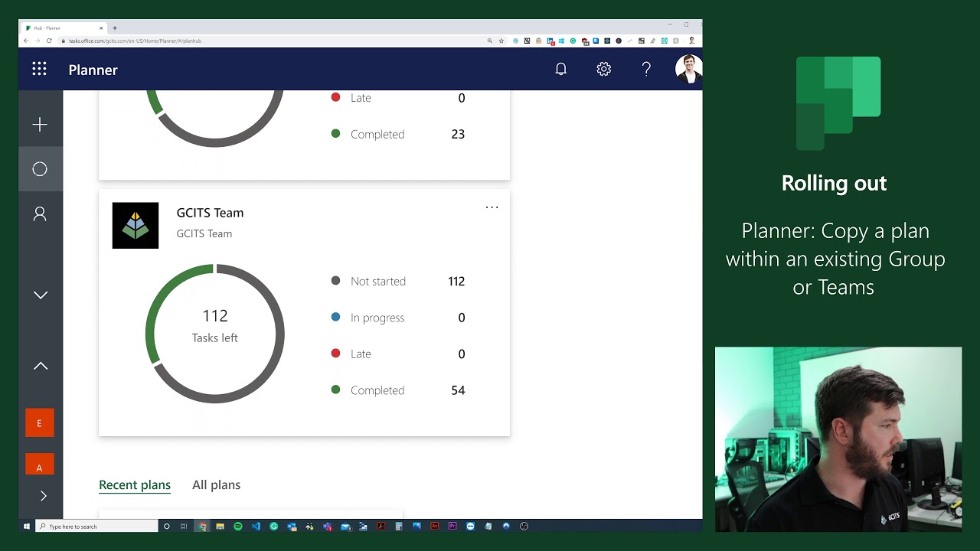The width and height of the screenshot is (980, 551).
Task: Open the browser zoom magnifier icon
Action: pyautogui.click(x=490, y=41)
